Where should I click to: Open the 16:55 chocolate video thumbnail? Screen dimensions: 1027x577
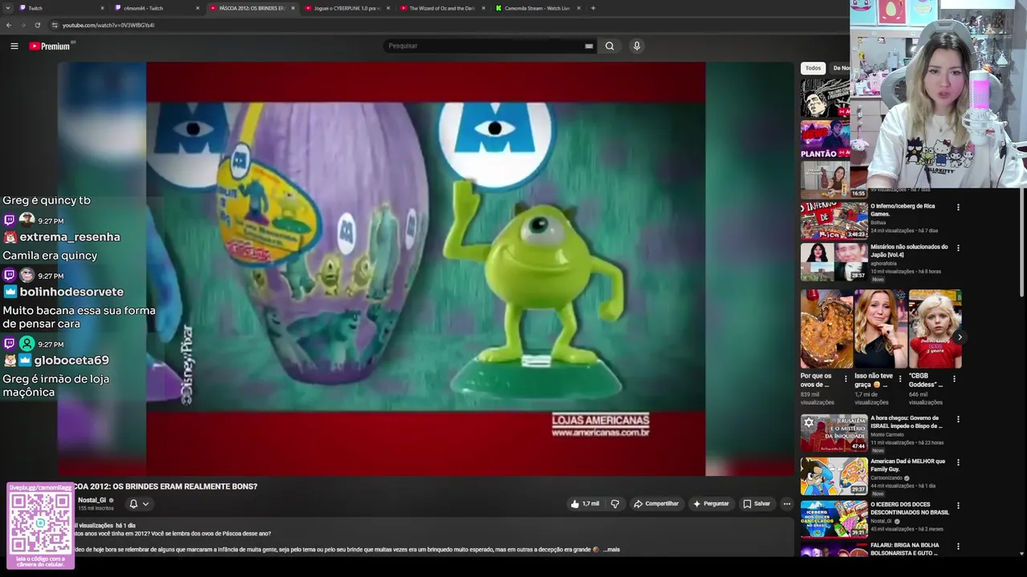[x=834, y=180]
